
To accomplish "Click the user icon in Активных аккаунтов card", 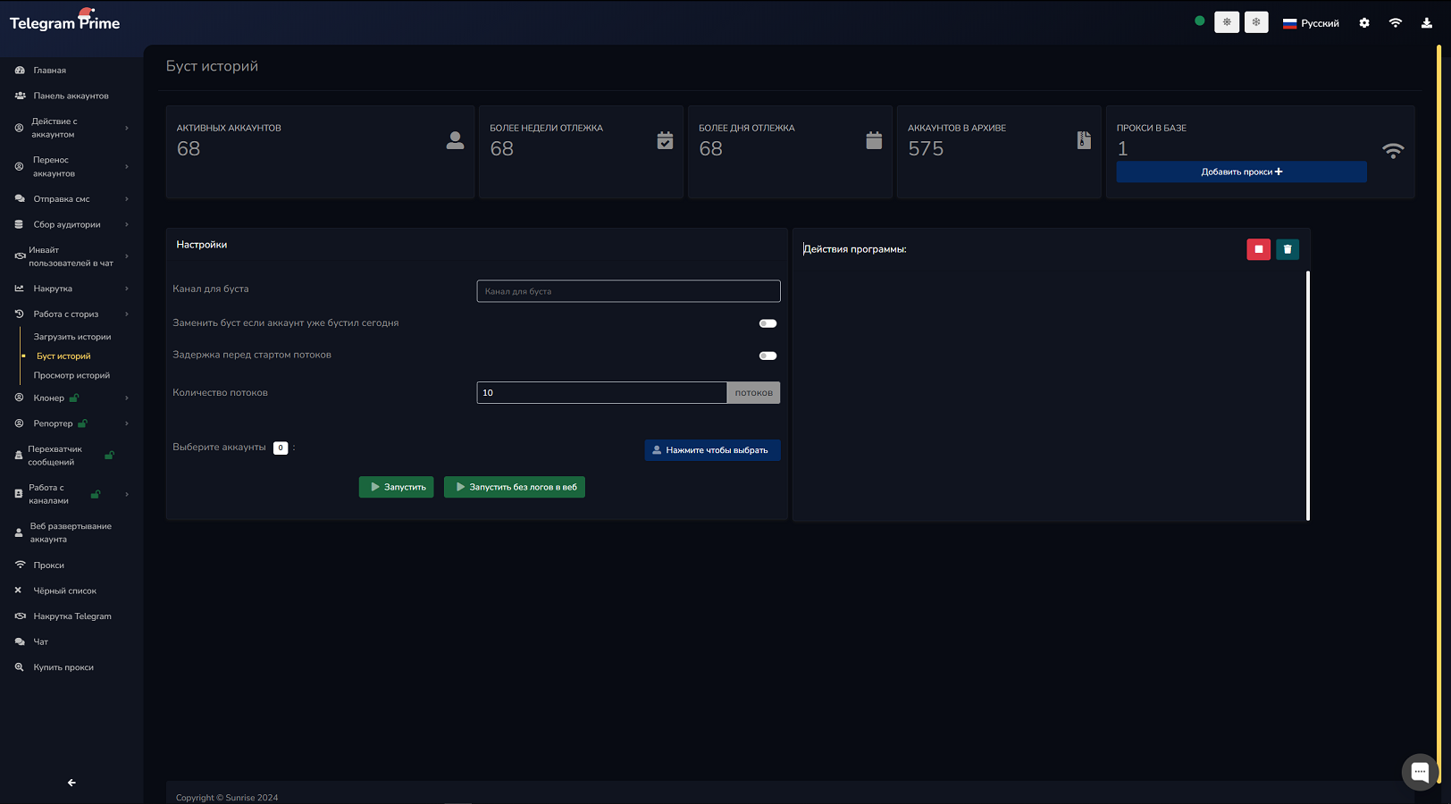I will coord(455,140).
